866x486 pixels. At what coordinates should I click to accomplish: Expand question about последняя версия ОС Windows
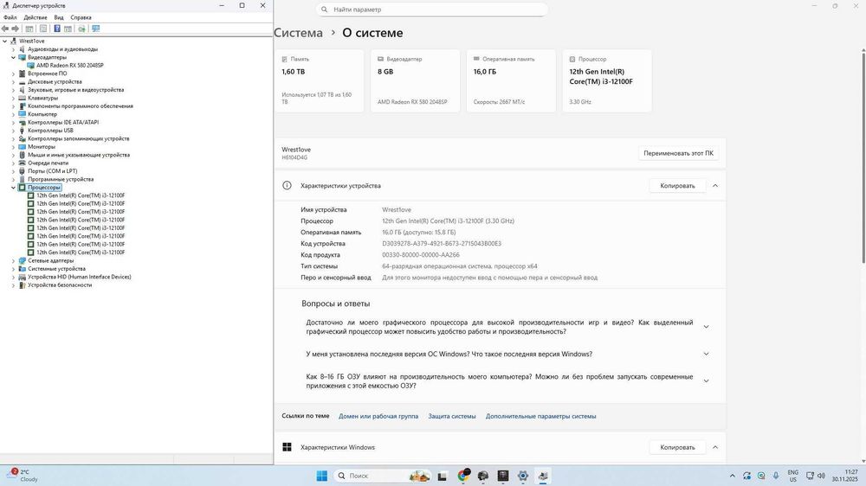point(706,354)
